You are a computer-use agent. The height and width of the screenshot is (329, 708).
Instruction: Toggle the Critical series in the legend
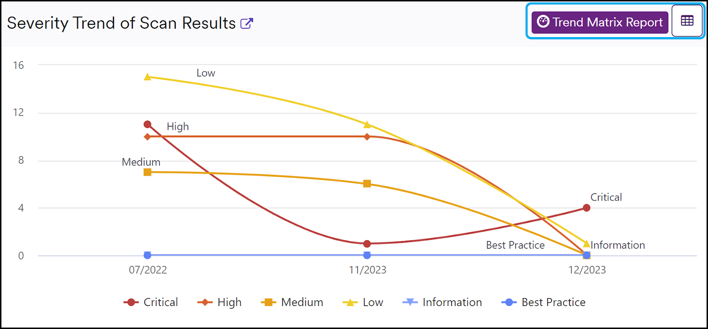pyautogui.click(x=160, y=302)
